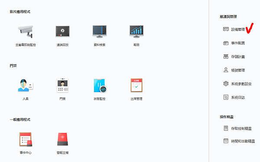
Task: Open 事件中心 event center icon
Action: 26,139
